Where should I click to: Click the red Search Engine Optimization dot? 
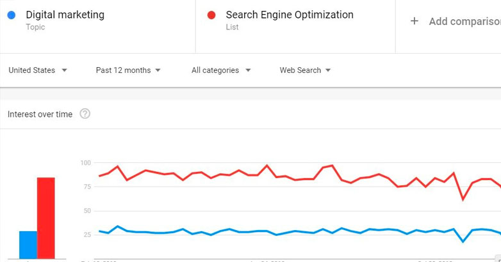[211, 15]
